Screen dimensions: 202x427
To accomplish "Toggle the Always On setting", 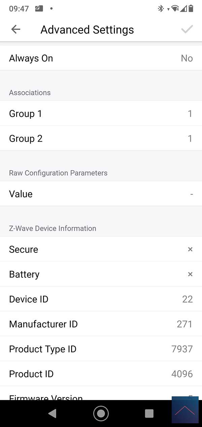I will tap(101, 58).
